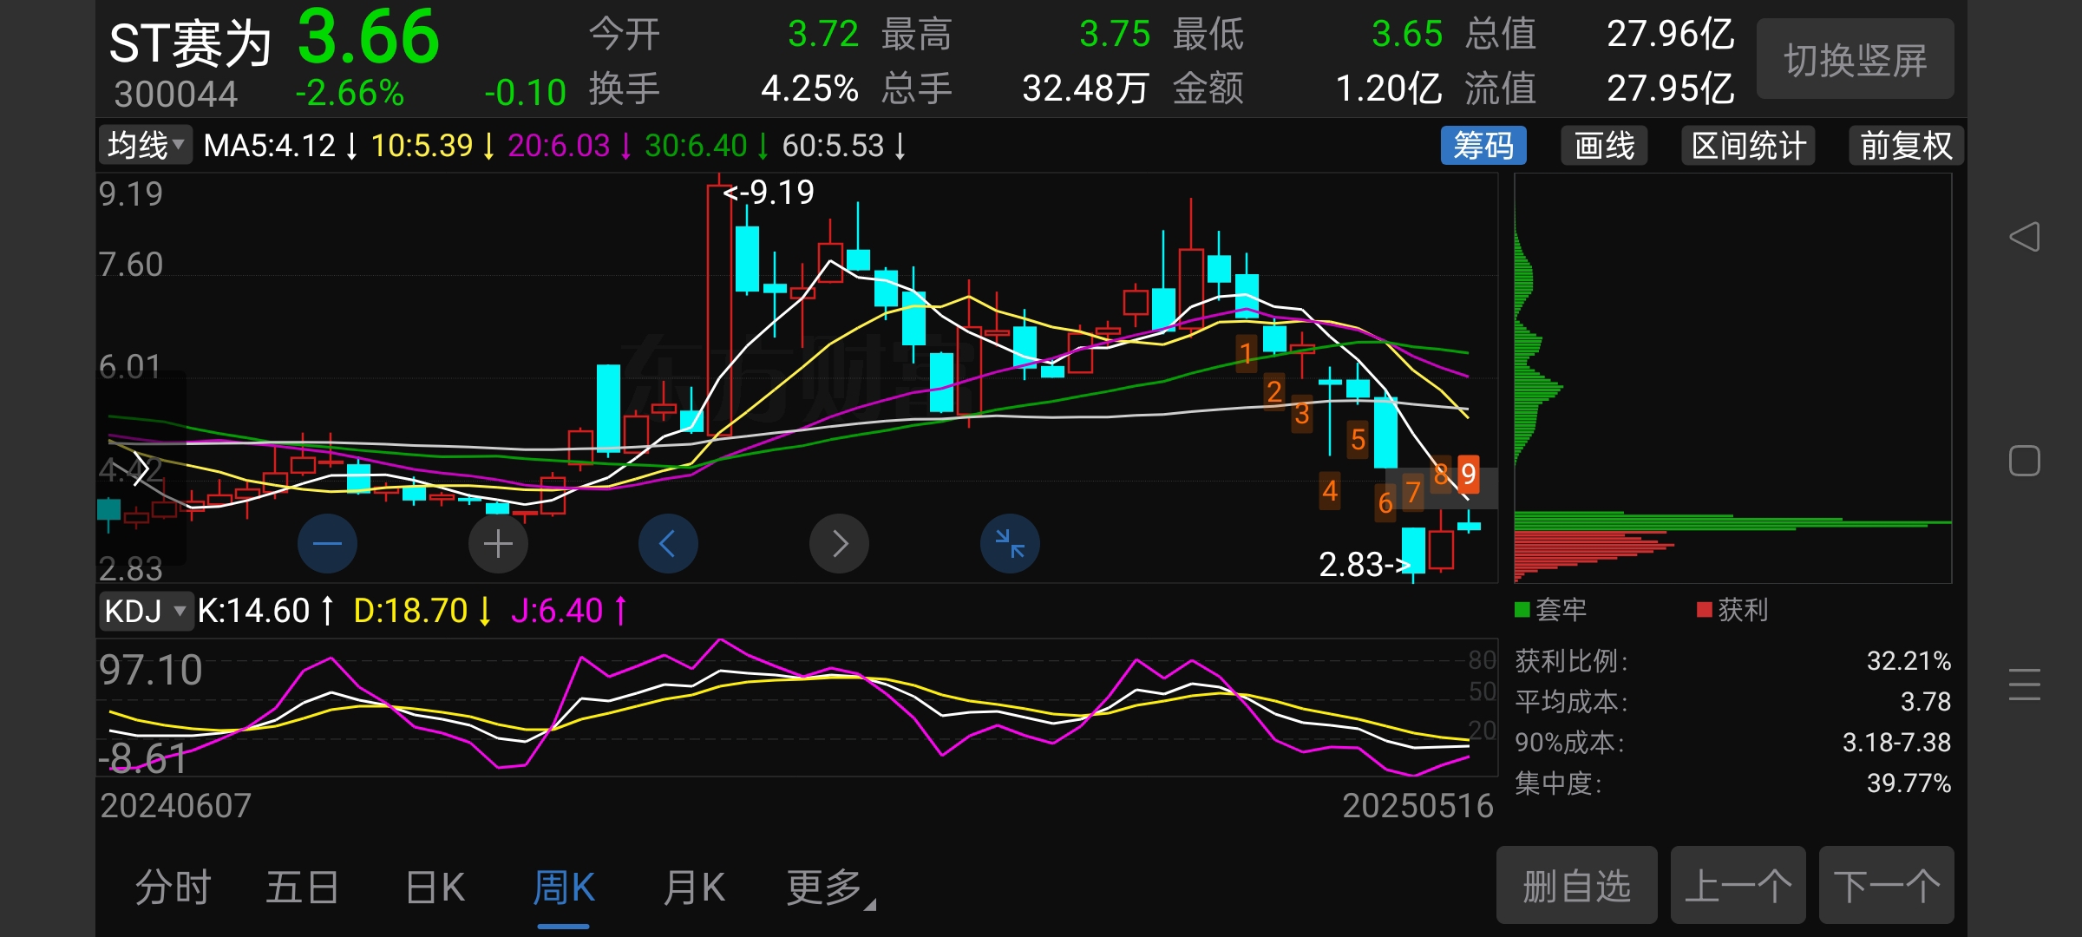Tap the J:6.40 indicator value
Viewport: 2082px width, 937px height.
tap(568, 611)
